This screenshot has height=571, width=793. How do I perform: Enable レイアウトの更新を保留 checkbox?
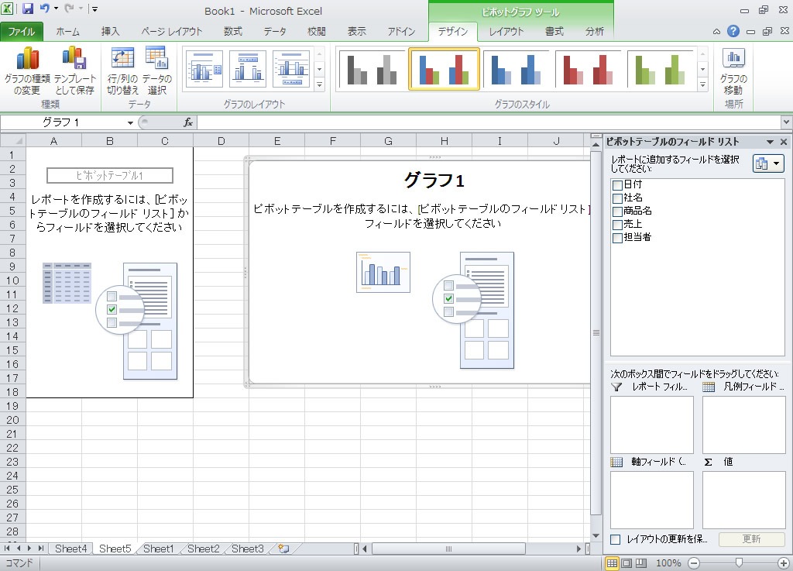point(616,539)
